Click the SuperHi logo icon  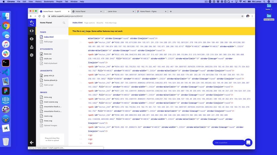(x=31, y=23)
